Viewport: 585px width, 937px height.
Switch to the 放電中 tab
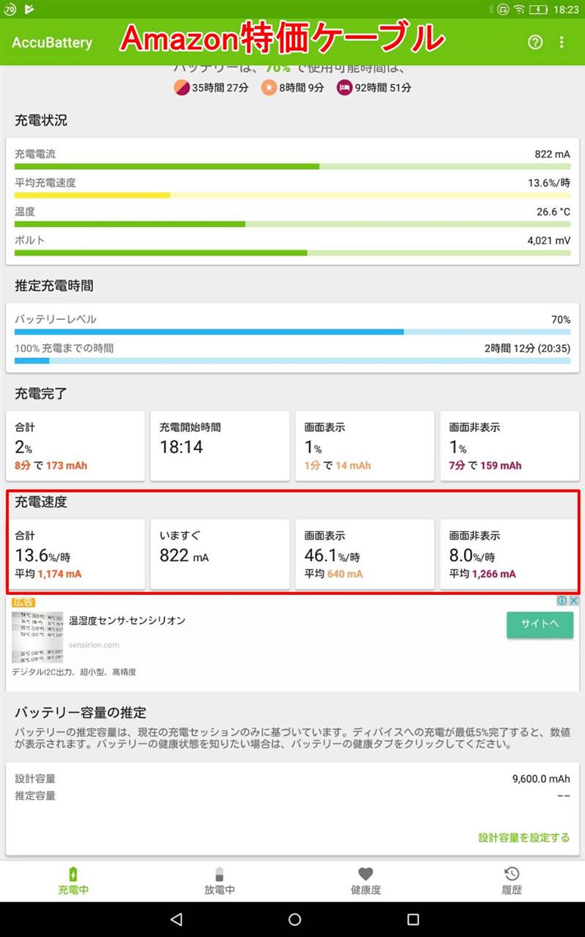(219, 890)
